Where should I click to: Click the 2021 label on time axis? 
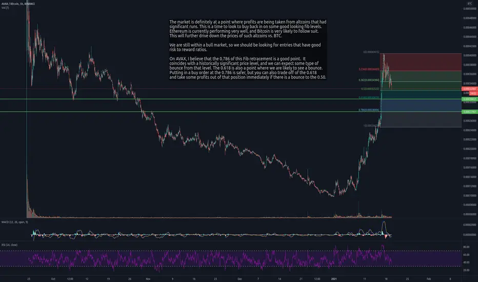[x=334, y=279]
